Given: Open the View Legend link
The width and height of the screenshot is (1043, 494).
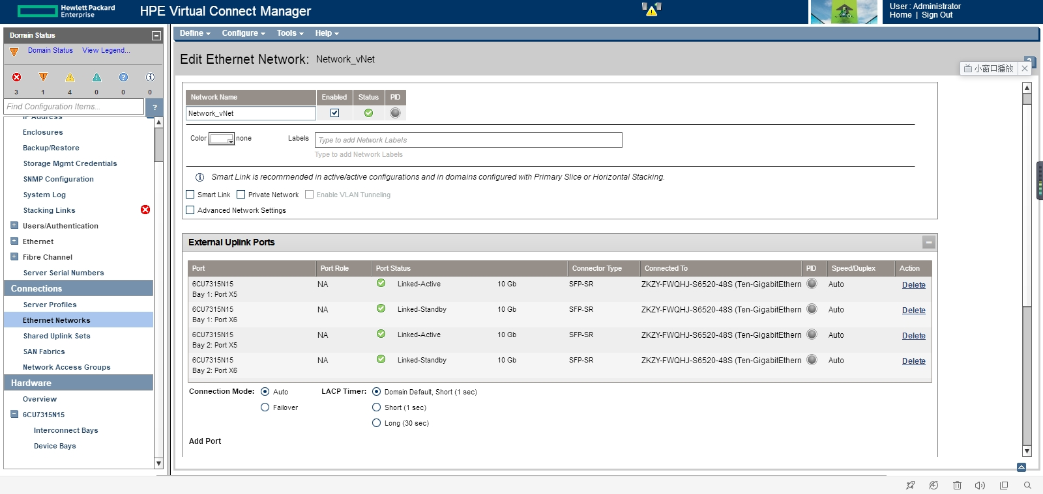Looking at the screenshot, I should point(106,50).
